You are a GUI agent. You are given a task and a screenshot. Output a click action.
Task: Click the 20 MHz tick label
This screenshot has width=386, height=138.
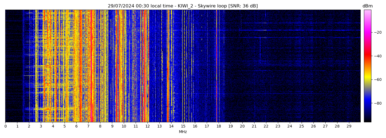tap(242, 126)
